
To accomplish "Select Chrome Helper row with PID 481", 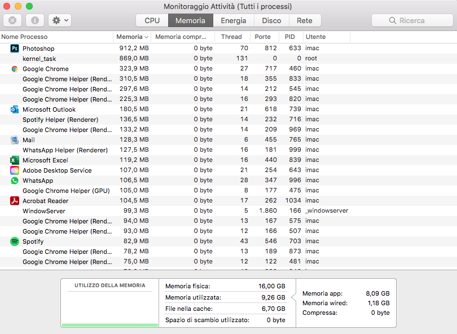I will tap(228, 262).
